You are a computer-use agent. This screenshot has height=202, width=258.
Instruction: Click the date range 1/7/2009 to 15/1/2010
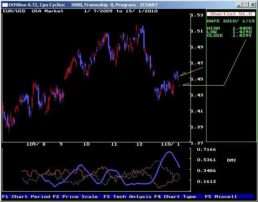(121, 11)
